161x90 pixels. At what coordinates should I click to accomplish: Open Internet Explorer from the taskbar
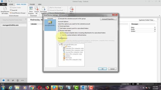(x=11, y=88)
